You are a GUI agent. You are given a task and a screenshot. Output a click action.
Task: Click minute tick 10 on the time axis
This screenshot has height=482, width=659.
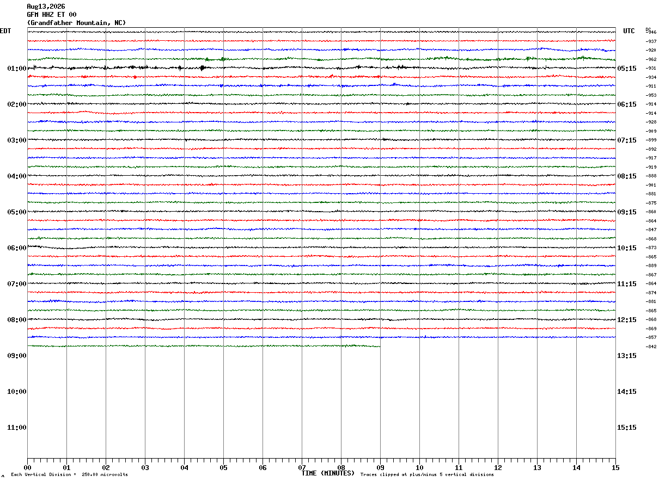[419, 468]
